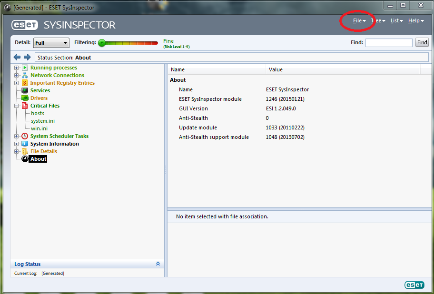434x294 pixels.
Task: Click the ESET logo in header
Action: pyautogui.click(x=25, y=25)
